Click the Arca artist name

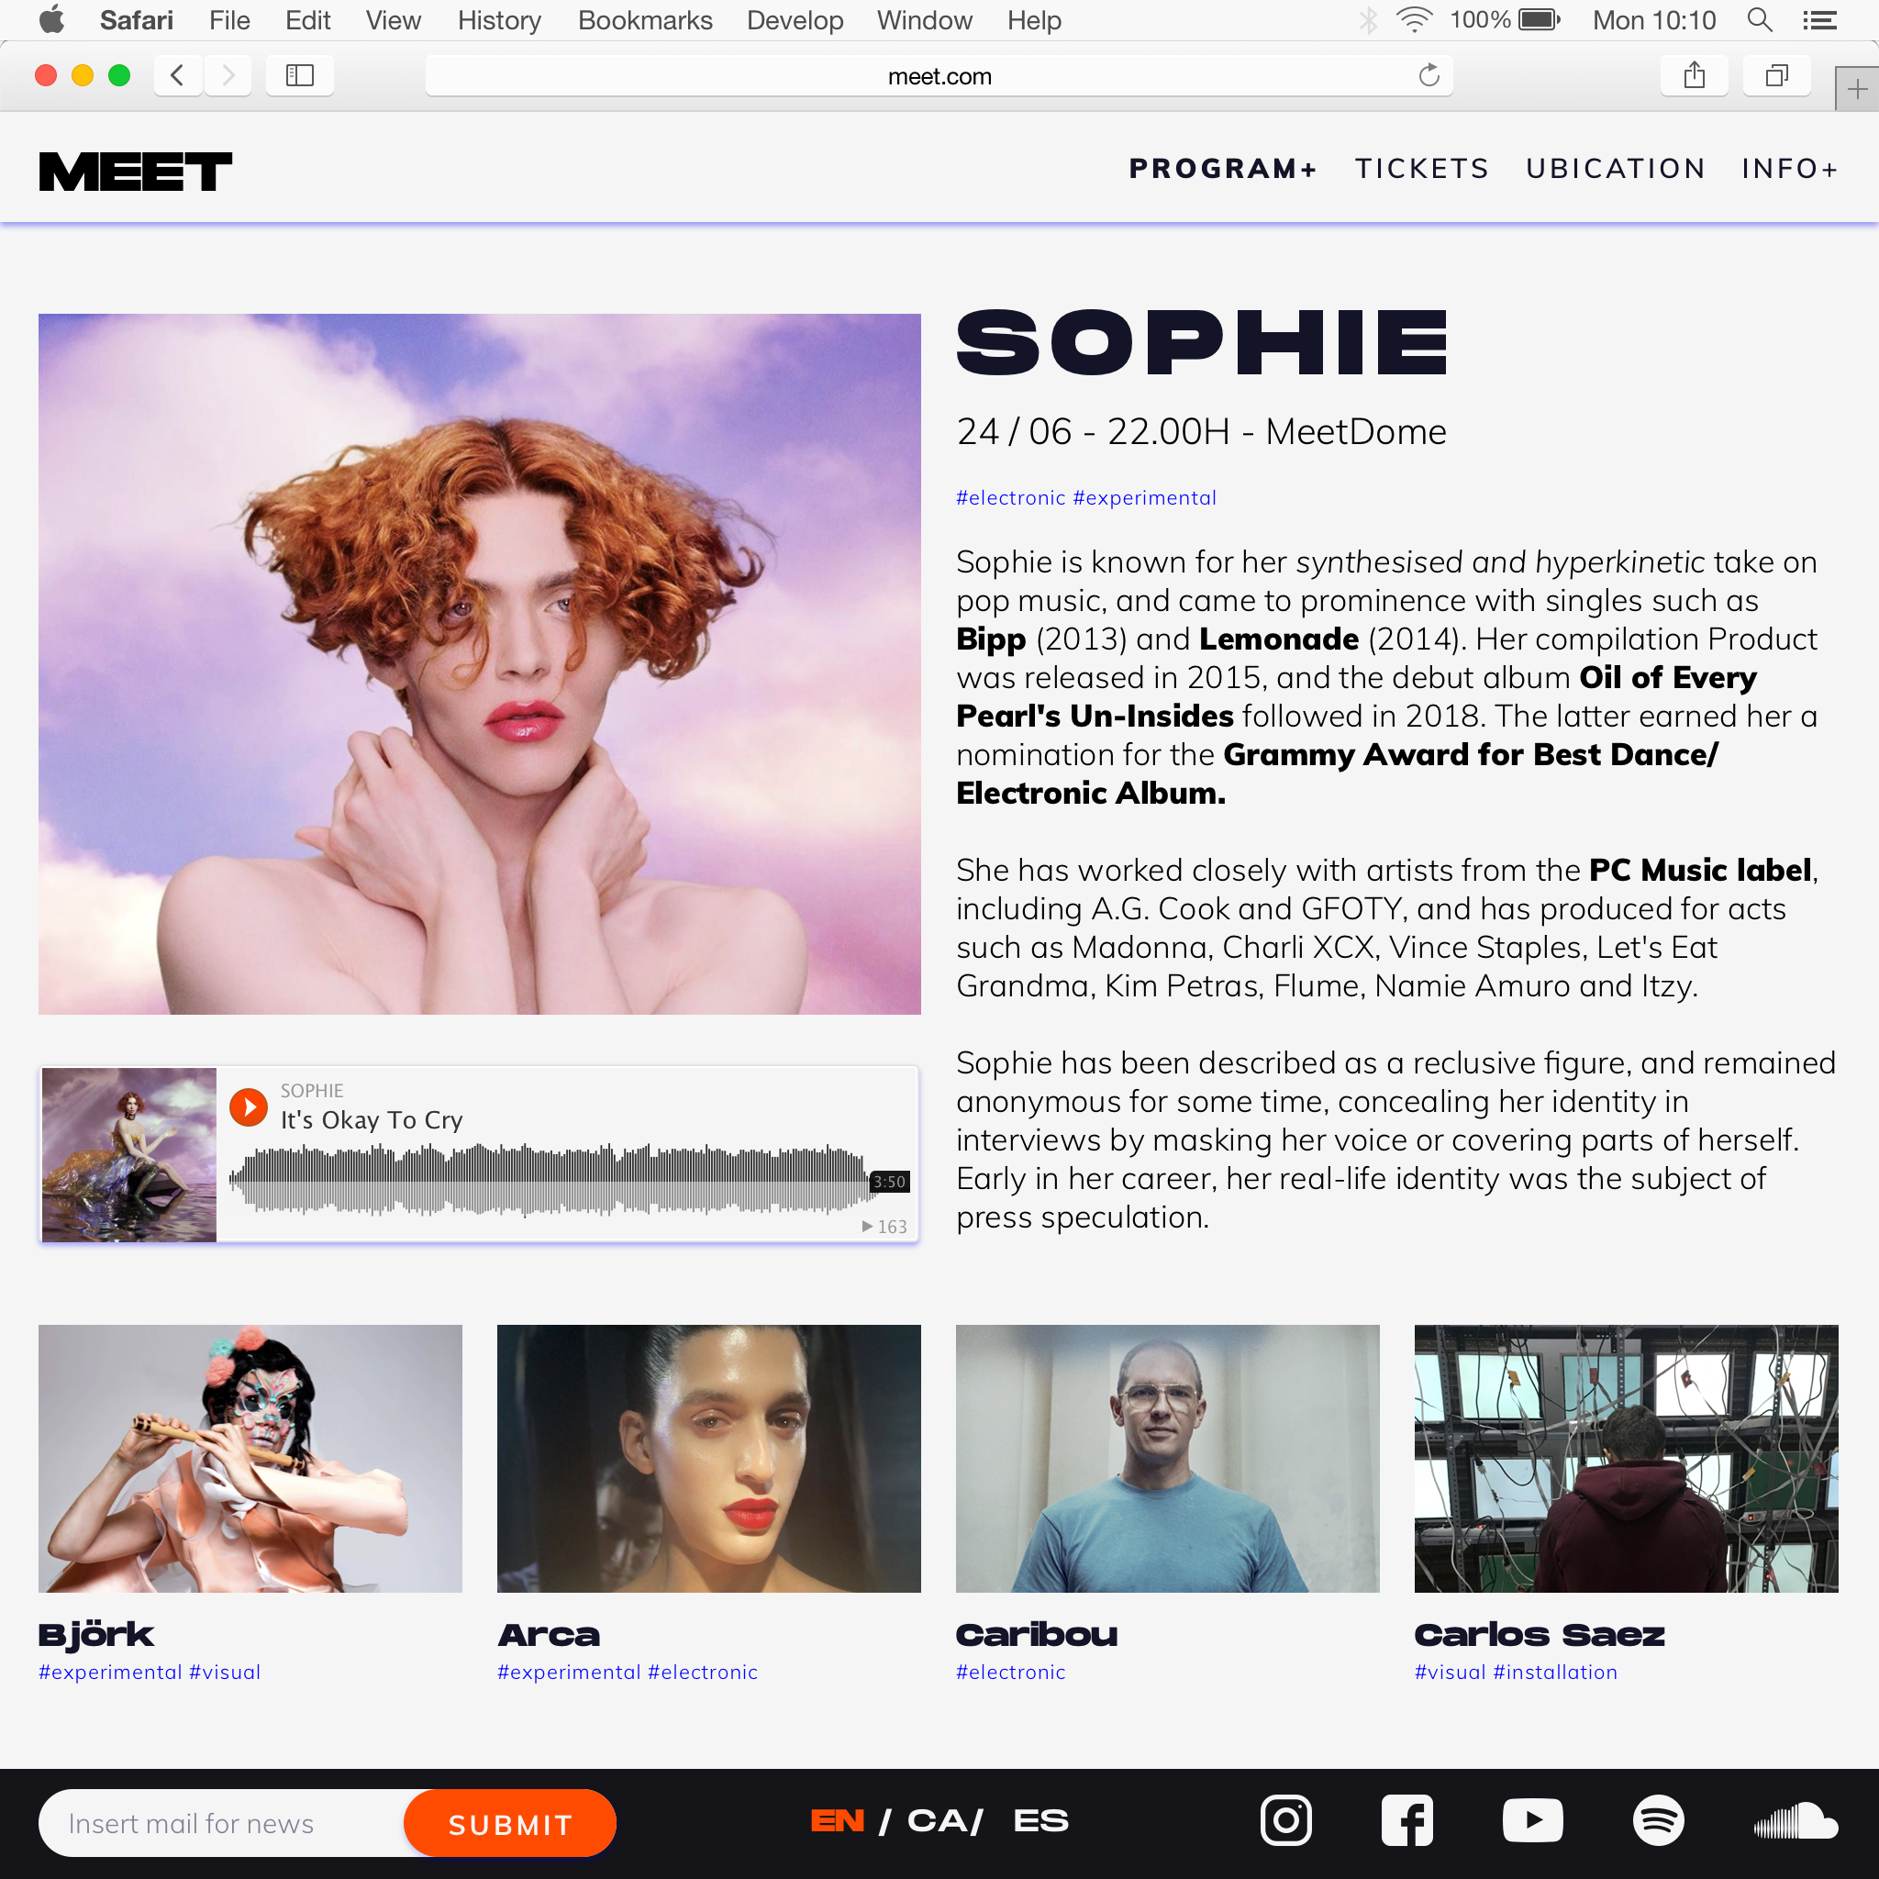[x=549, y=1635]
